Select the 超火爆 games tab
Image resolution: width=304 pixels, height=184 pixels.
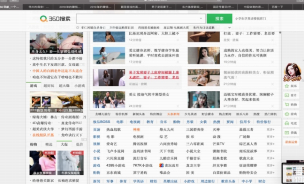pos(64,85)
